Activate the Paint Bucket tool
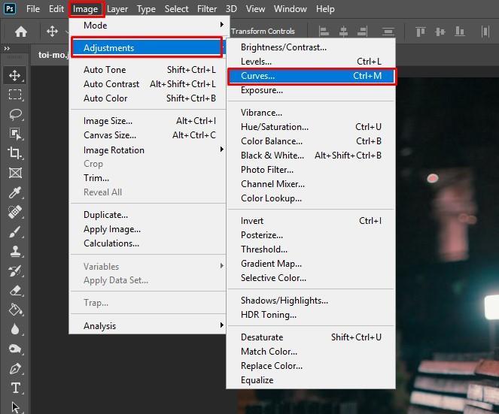This screenshot has height=414, width=499. [x=15, y=310]
